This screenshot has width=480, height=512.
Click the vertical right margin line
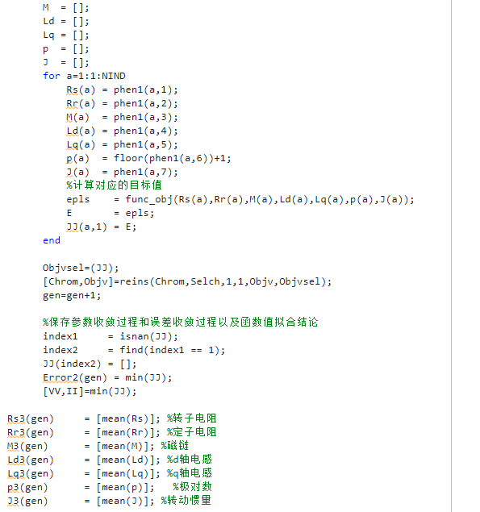click(451, 256)
